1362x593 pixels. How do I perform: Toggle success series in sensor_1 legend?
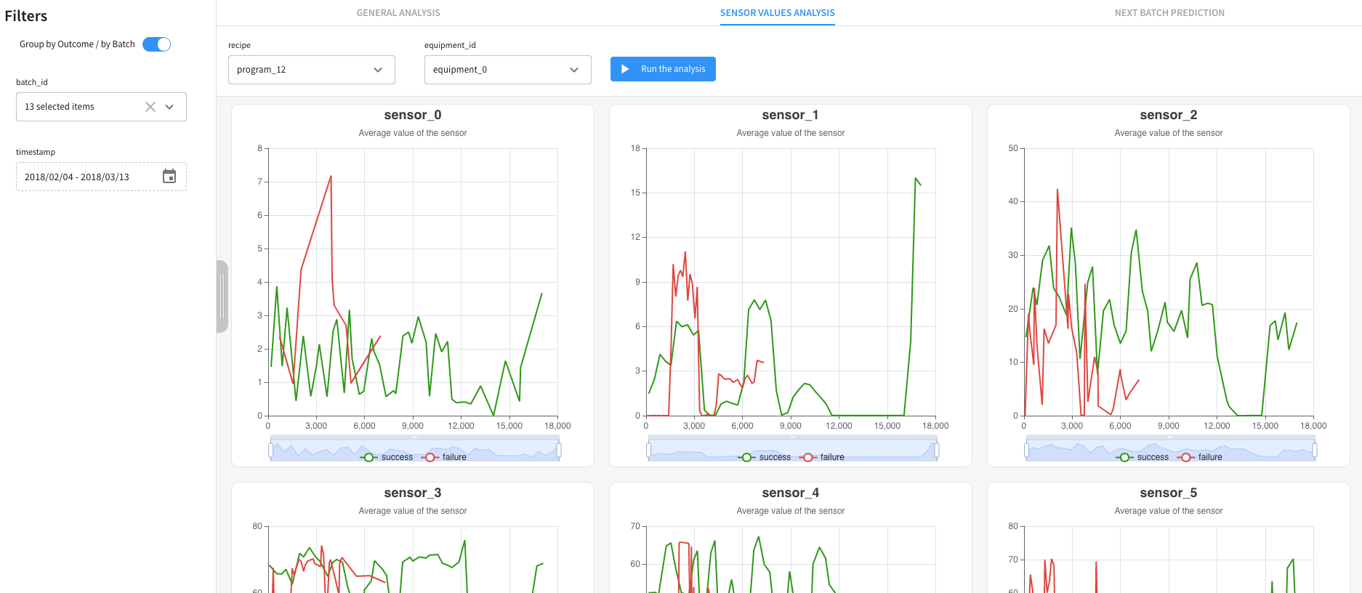(765, 457)
